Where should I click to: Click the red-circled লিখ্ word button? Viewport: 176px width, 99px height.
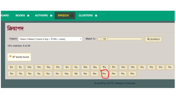pos(104,74)
